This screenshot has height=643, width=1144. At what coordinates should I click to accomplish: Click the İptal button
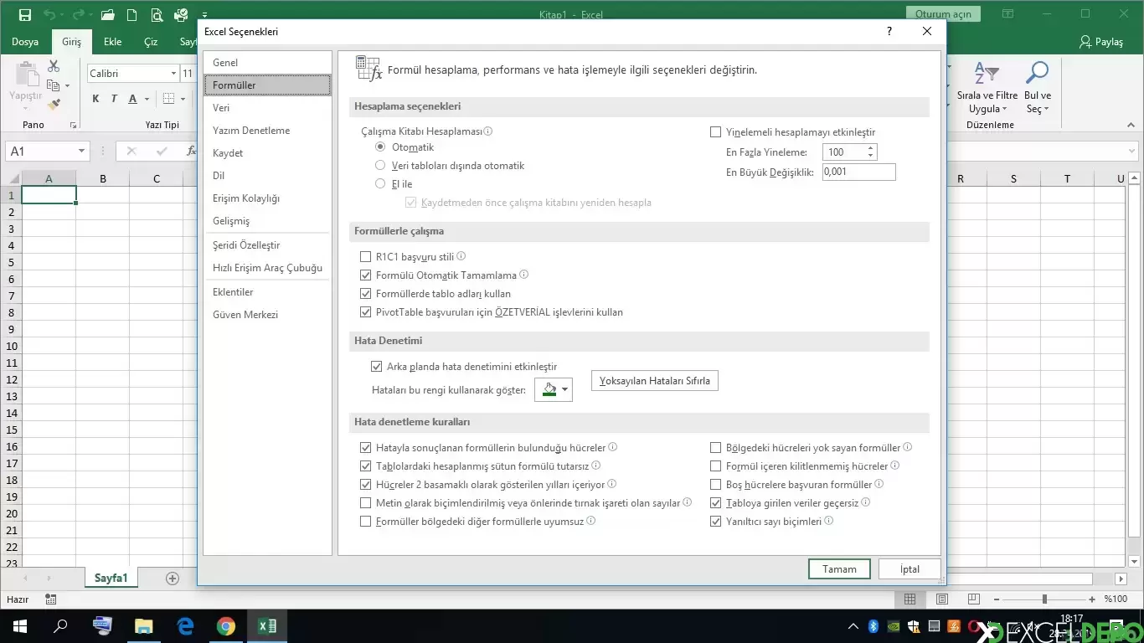[910, 569]
